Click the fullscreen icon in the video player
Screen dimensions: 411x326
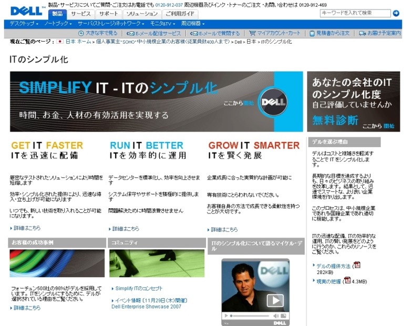point(283,316)
